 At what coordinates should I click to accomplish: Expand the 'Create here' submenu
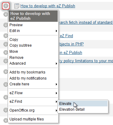(33, 84)
